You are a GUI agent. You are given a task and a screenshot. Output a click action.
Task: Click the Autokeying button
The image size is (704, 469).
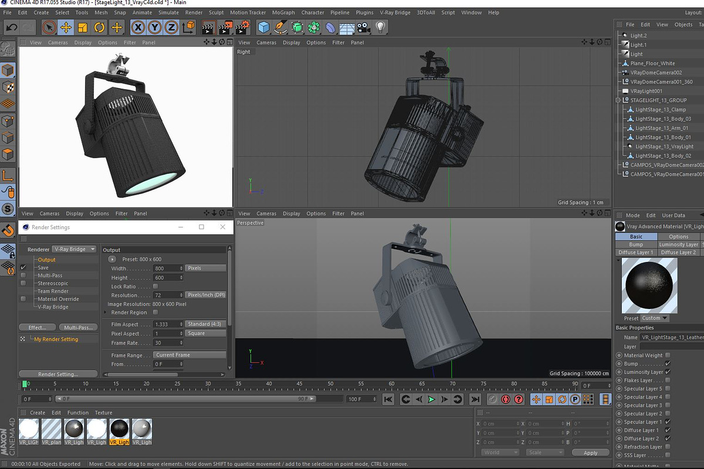tap(505, 399)
